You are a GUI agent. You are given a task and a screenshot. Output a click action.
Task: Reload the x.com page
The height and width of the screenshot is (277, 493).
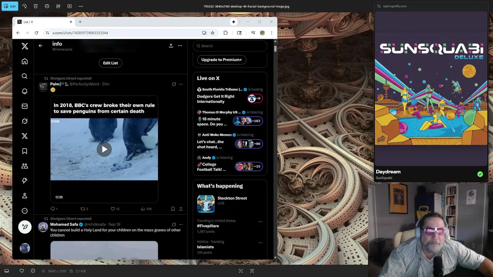[x=36, y=33]
